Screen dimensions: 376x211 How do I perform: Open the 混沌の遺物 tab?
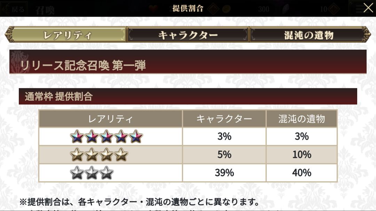pos(308,35)
